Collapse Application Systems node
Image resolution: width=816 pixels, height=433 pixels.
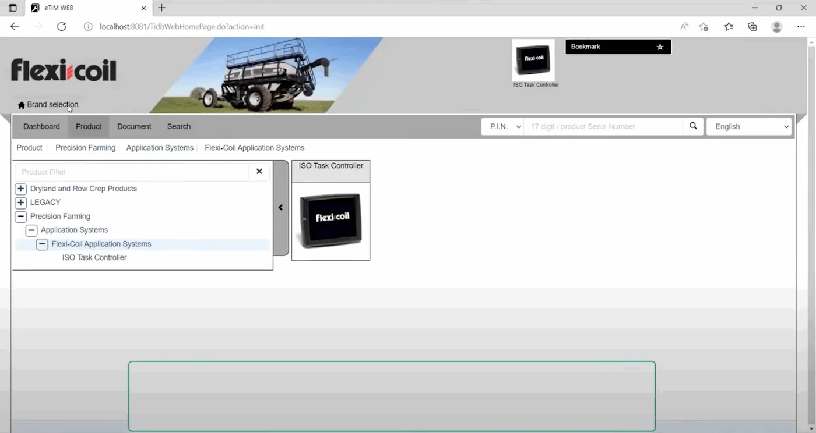pos(31,230)
